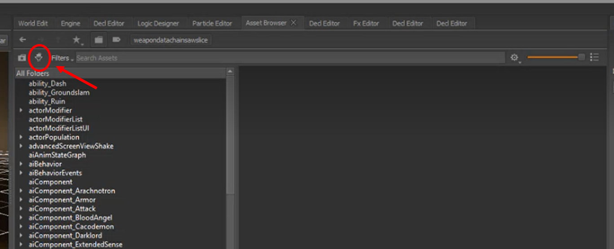Click the folder list scroll-up arrow
The height and width of the screenshot is (249, 614).
tap(230, 72)
